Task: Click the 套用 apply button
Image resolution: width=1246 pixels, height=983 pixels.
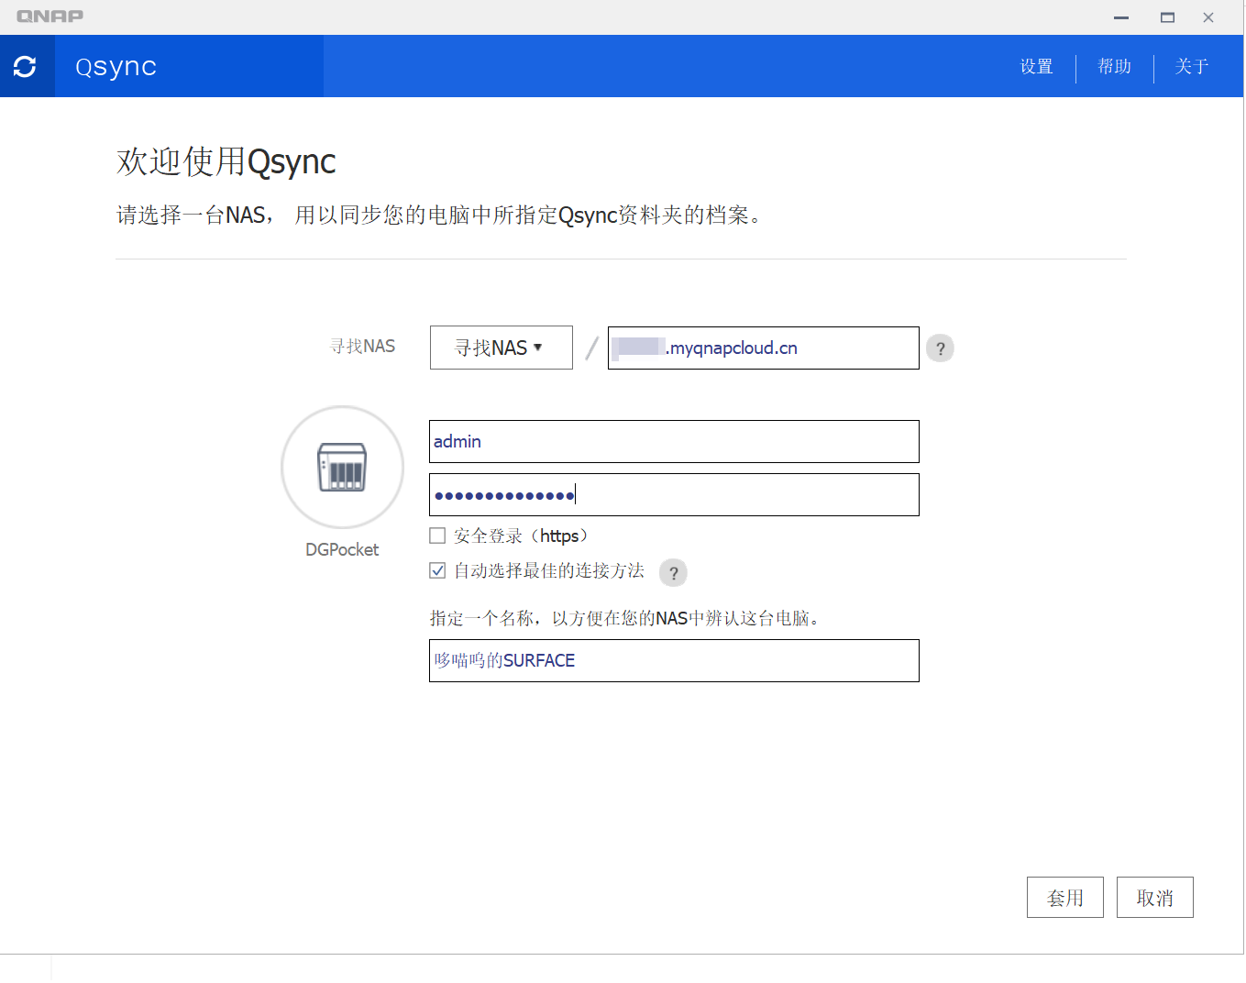Action: tap(1064, 898)
